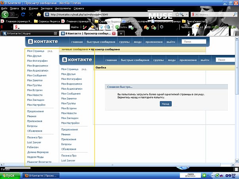Open Мои Друзья in the outer sidebar
Screen dimensions: 239x179
click(34, 56)
